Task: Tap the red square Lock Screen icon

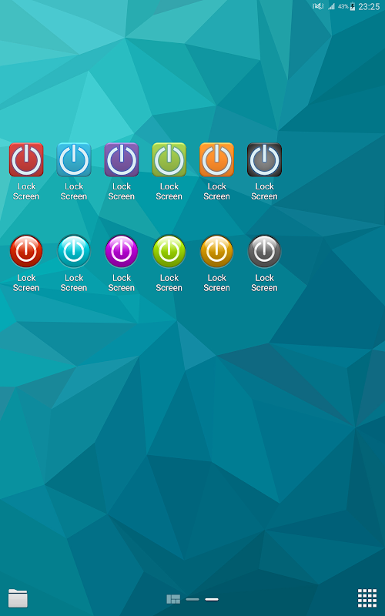Action: pos(26,160)
